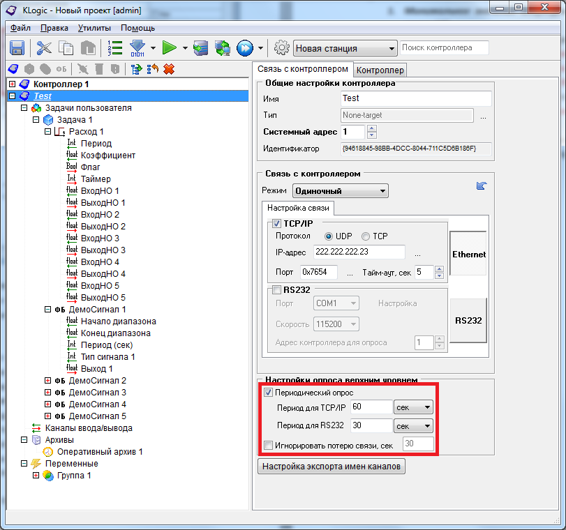Enable the RS232 checkbox
The image size is (566, 530).
[x=277, y=290]
